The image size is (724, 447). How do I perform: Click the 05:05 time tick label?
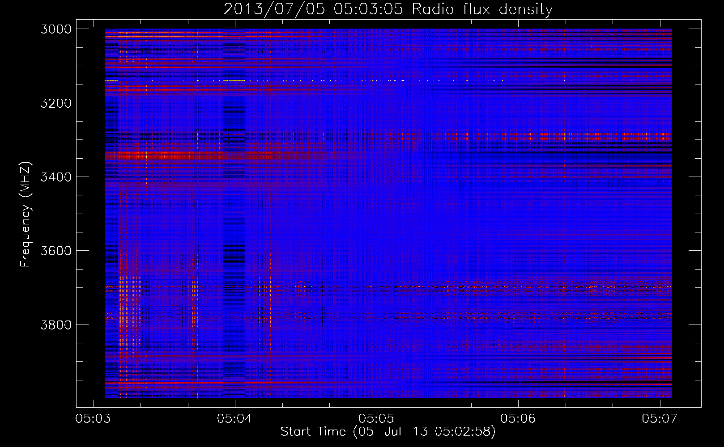click(x=377, y=418)
